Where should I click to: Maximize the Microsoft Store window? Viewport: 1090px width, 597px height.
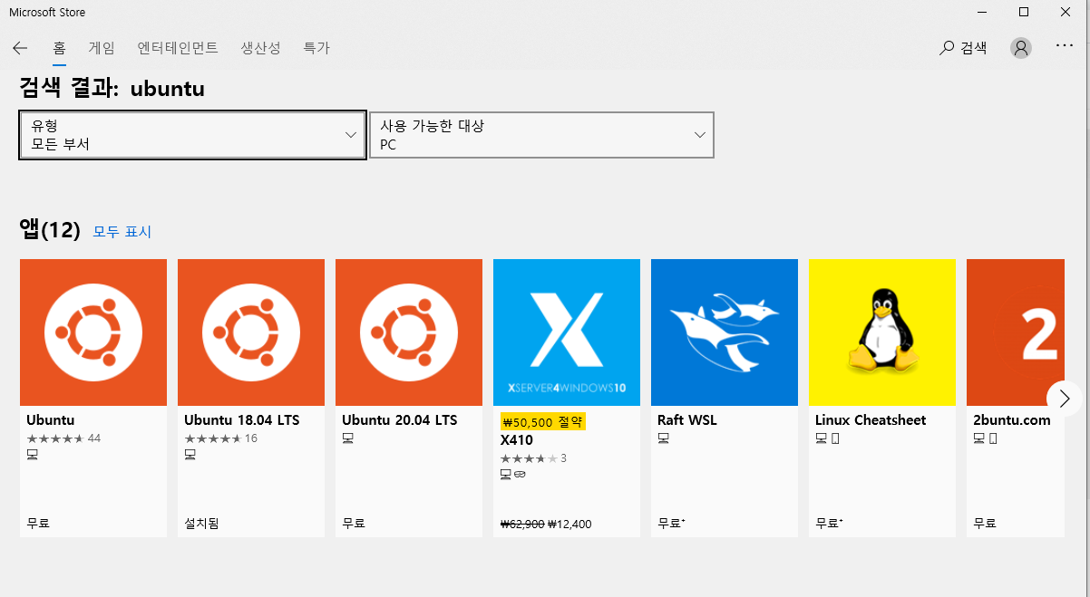(1024, 12)
